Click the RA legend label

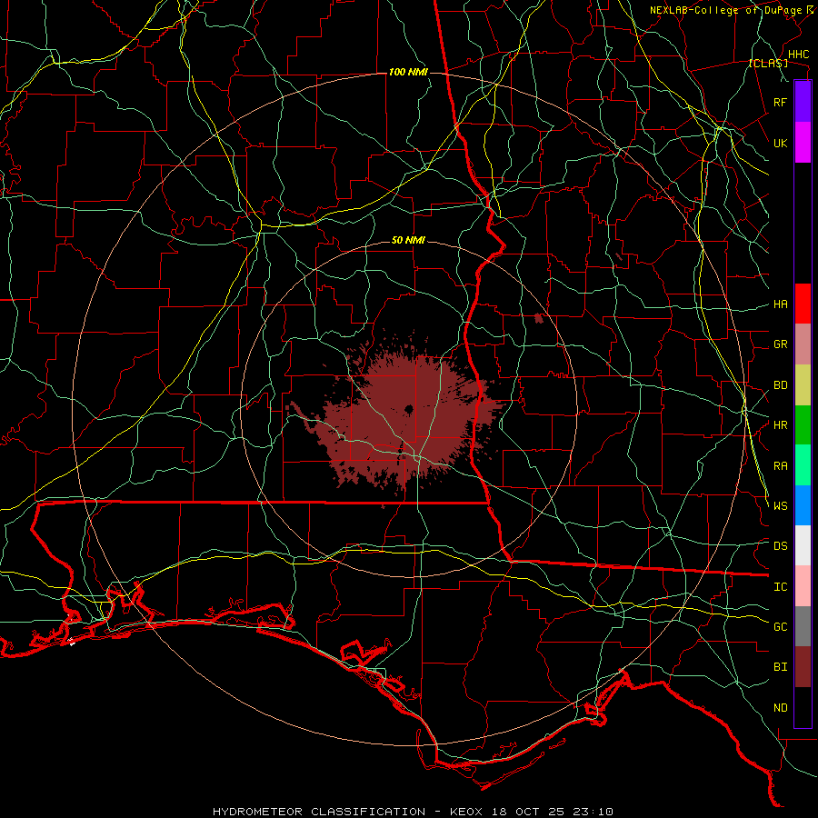(781, 466)
